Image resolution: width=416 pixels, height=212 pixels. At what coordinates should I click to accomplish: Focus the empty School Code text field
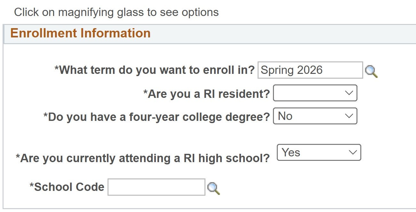(156, 187)
